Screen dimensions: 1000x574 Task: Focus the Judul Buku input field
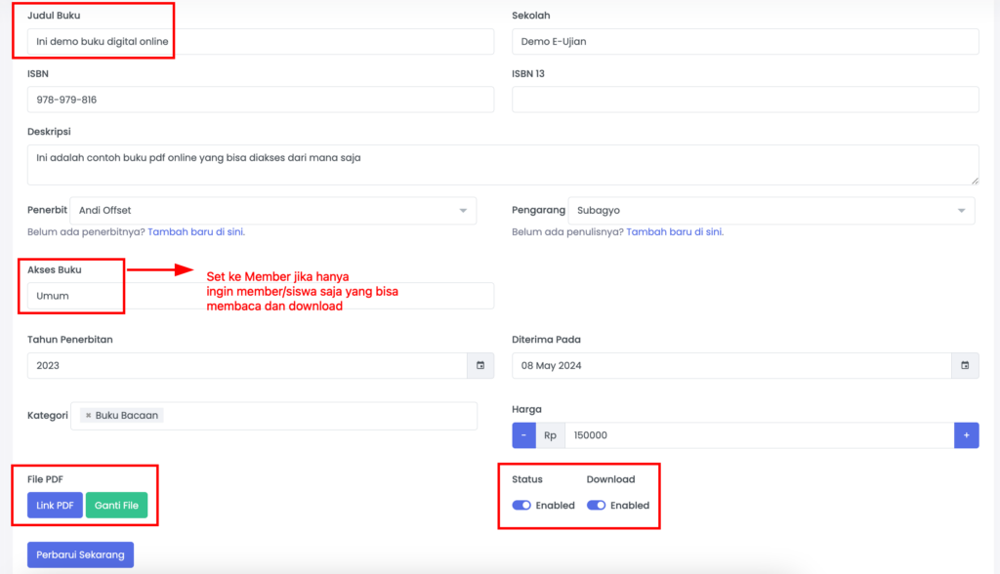pos(260,41)
